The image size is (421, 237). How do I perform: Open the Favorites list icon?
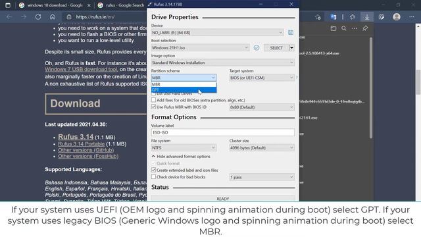pos(353,17)
